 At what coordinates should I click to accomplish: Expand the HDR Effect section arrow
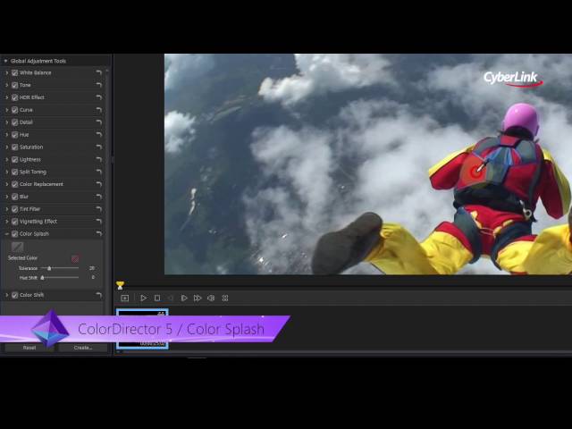pyautogui.click(x=6, y=97)
